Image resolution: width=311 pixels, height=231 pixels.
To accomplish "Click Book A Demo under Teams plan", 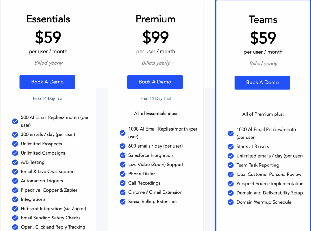I will [x=262, y=82].
